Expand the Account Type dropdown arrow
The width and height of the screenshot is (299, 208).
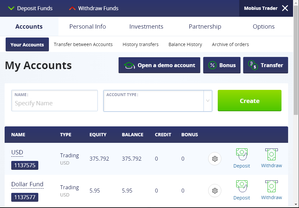[x=208, y=101]
